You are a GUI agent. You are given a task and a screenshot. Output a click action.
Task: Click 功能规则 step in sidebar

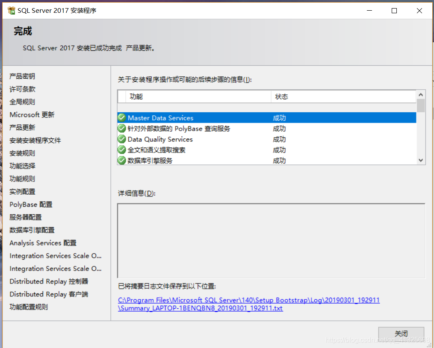click(22, 178)
